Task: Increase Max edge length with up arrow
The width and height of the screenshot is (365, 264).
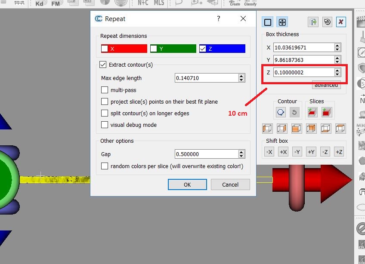Action: (241, 76)
